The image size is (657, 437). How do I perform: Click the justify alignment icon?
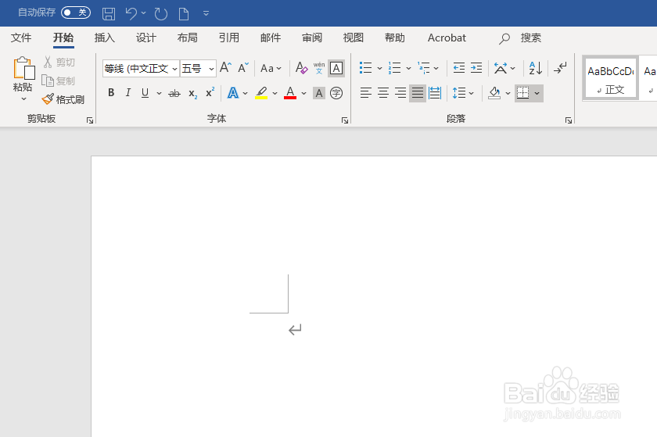418,92
